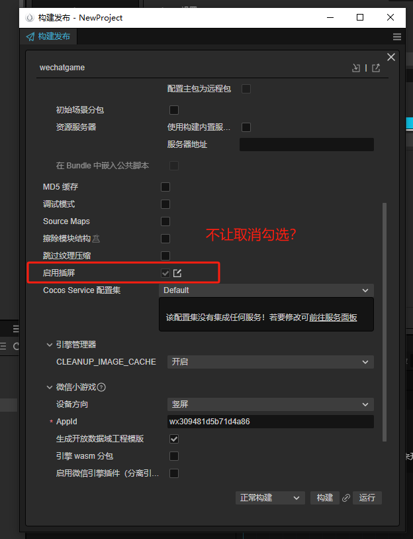The image size is (413, 539).
Task: Click the experimental flask icon beside 擦除模块结构
Action: tap(96, 238)
